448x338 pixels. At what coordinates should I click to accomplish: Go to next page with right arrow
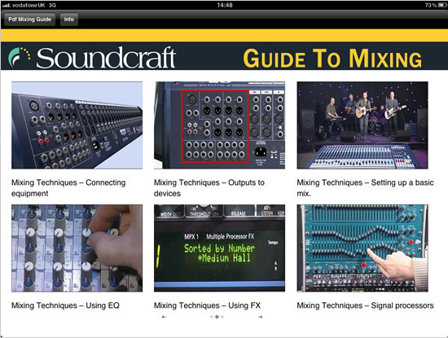point(260,317)
